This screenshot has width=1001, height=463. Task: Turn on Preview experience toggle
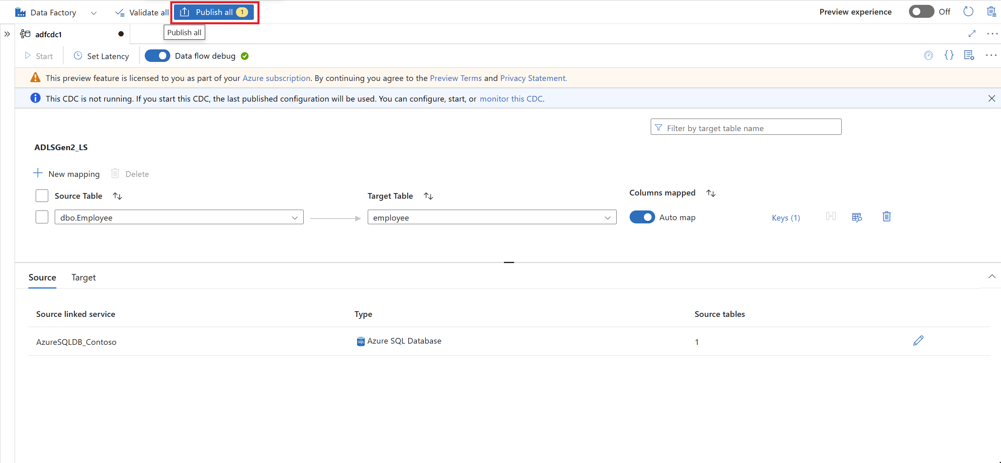[921, 12]
